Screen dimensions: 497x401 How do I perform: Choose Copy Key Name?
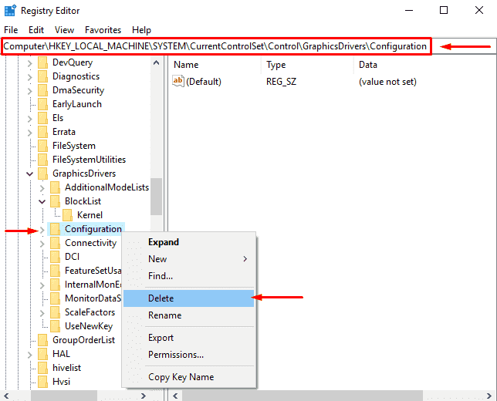pyautogui.click(x=188, y=377)
